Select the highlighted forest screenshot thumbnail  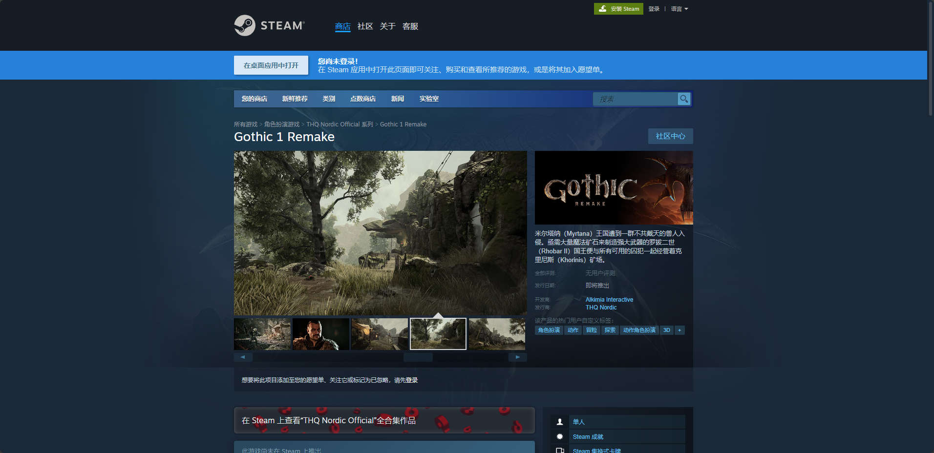[438, 334]
